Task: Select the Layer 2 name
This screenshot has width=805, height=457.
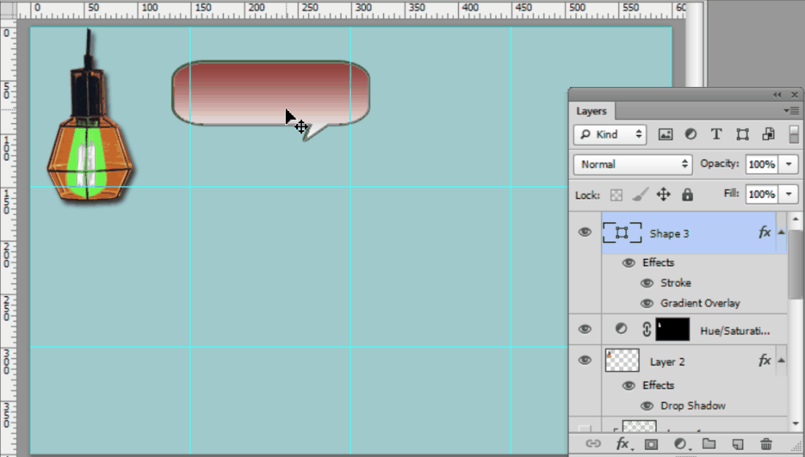Action: (667, 362)
